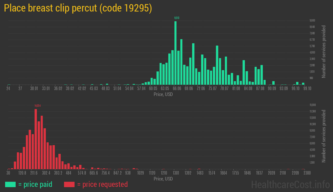This screenshot has width=333, height=192.
Task: Click the 99.10 tick on the upper x-axis
Action: click(307, 89)
